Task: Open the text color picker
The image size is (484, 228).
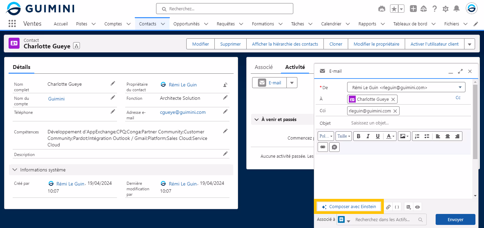Action: [x=390, y=136]
